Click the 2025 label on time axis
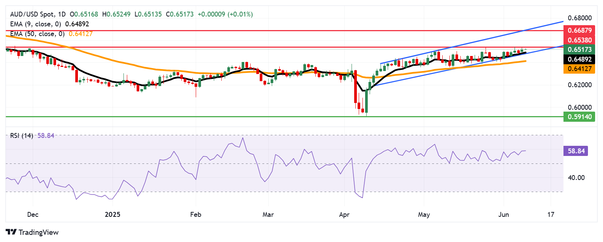Image resolution: width=603 pixels, height=242 pixels. (x=113, y=215)
